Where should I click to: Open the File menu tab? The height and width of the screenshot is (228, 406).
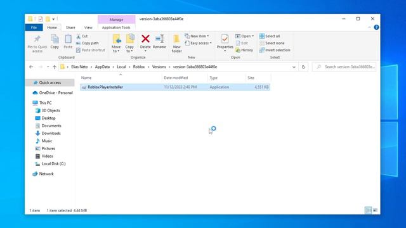pyautogui.click(x=34, y=27)
